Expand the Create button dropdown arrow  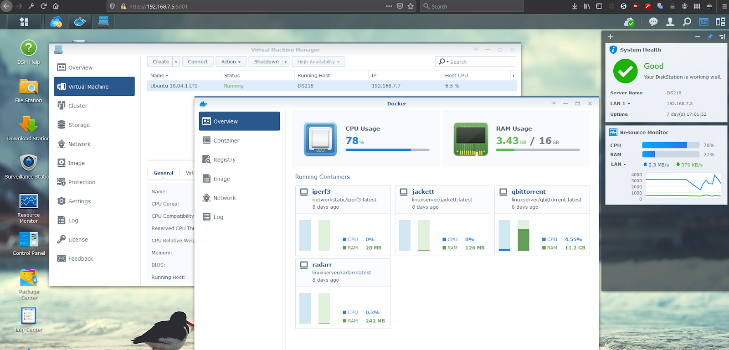click(x=176, y=62)
